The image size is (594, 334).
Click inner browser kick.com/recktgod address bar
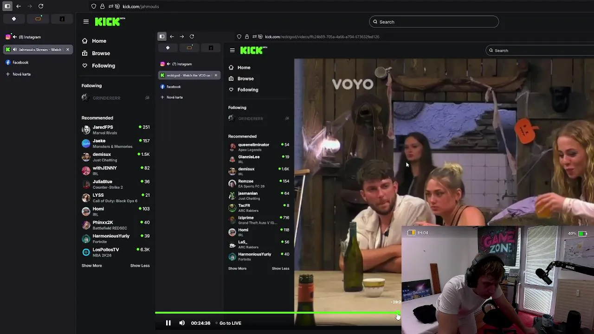pyautogui.click(x=322, y=37)
